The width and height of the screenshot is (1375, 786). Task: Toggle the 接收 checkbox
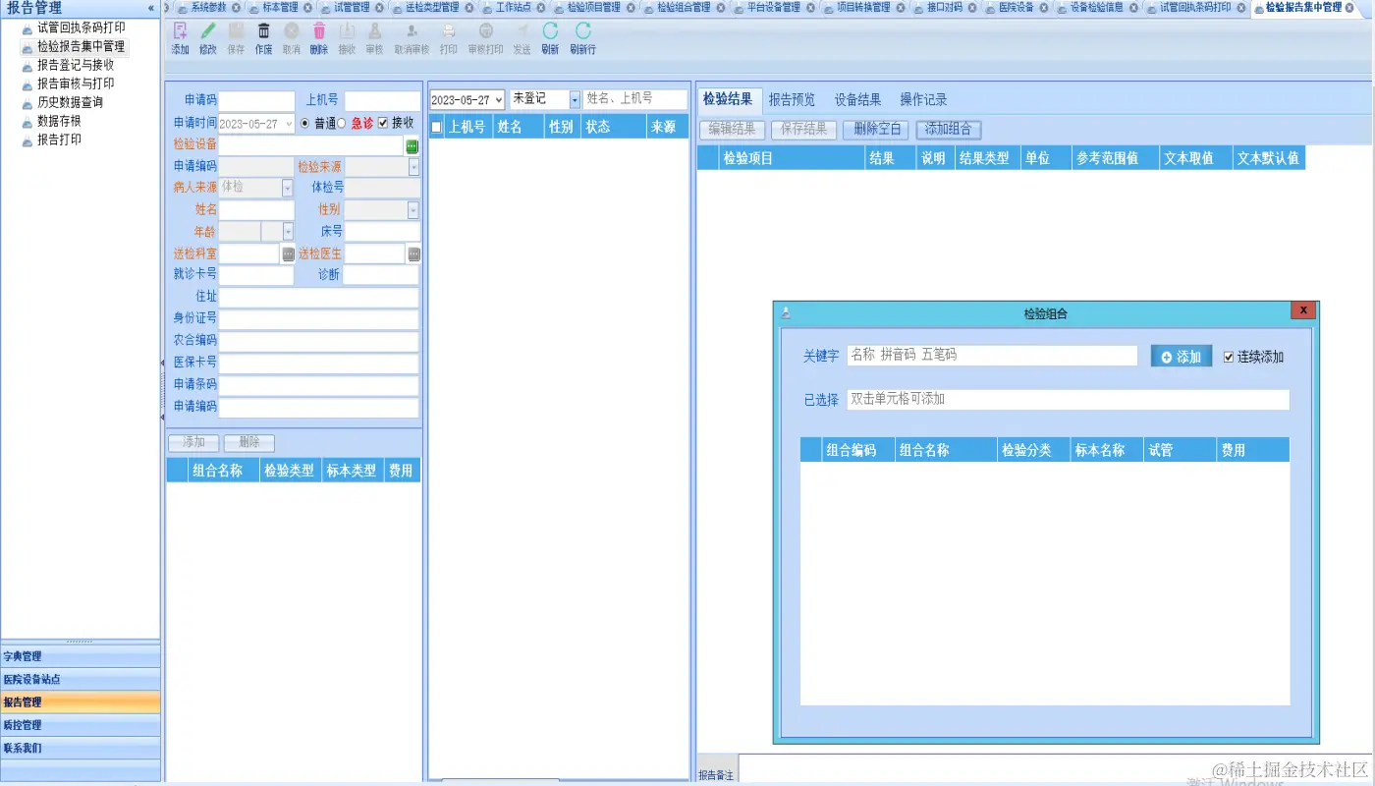pos(384,124)
